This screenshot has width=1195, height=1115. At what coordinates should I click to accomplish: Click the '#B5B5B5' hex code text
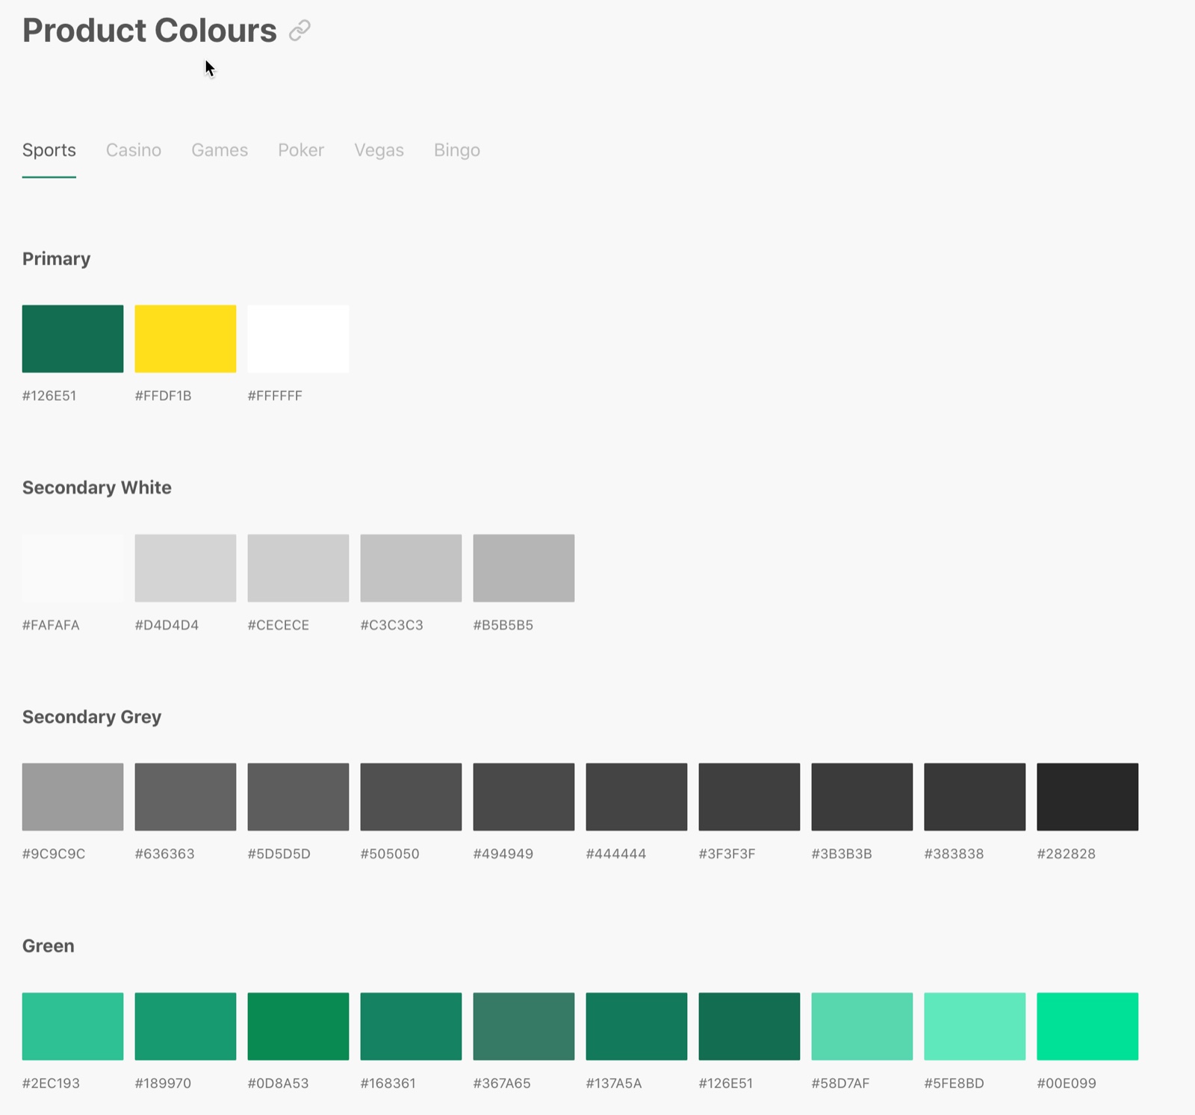pos(503,625)
